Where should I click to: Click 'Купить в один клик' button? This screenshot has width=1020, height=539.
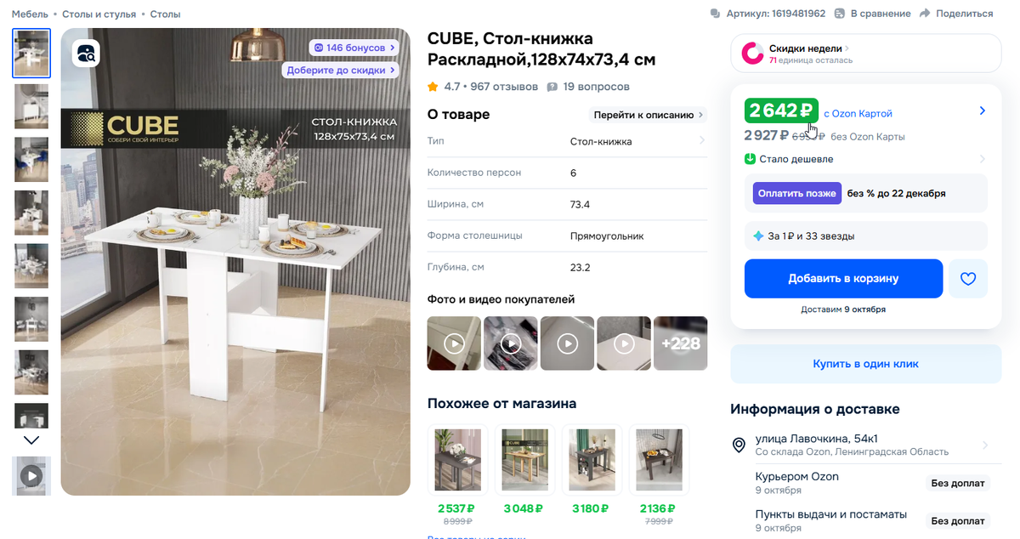[x=866, y=364]
